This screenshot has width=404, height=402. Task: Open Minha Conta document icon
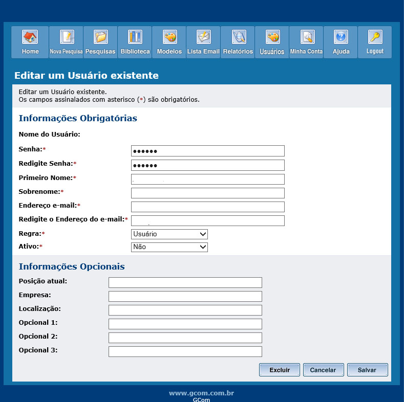[x=307, y=36]
